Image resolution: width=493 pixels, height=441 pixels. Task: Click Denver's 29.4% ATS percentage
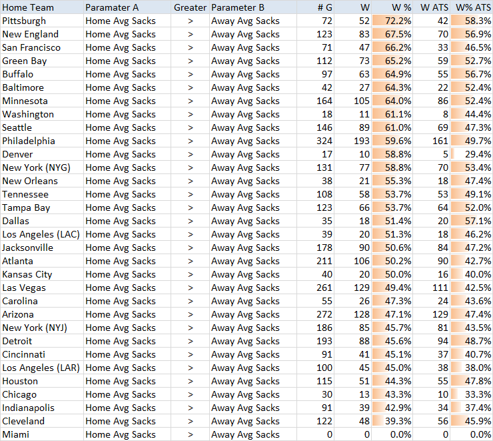(472, 154)
